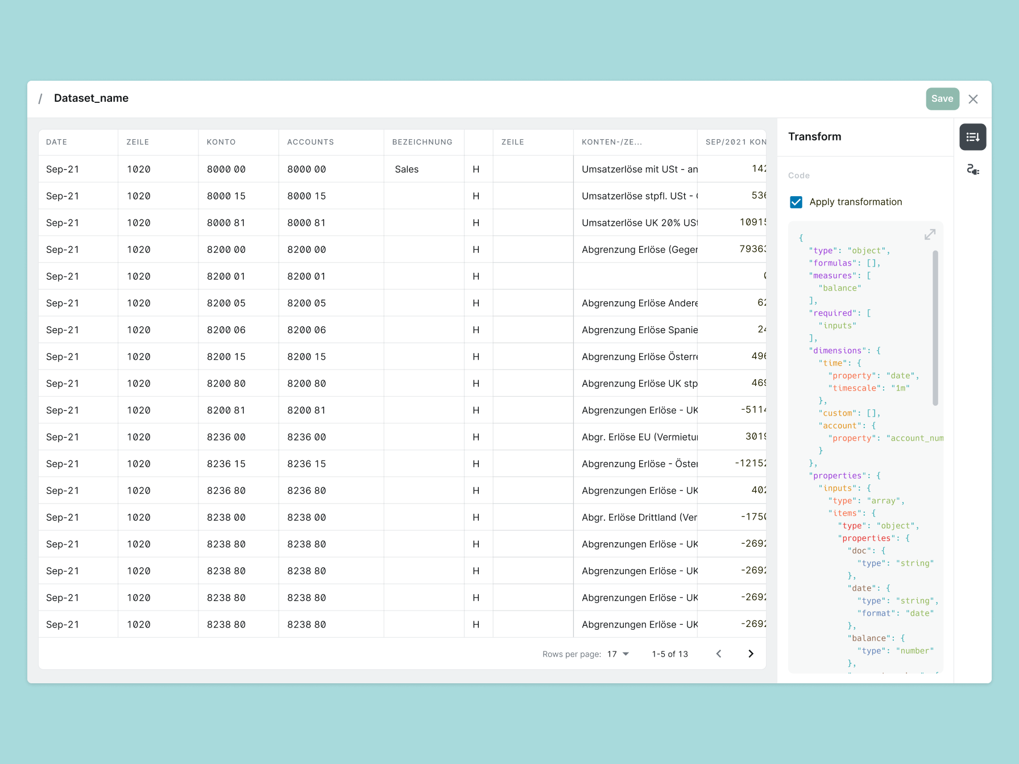1019x764 pixels.
Task: Sort by the DATE column header
Action: (56, 142)
